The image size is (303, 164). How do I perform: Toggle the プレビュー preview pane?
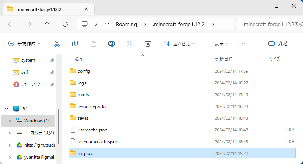(x=281, y=44)
